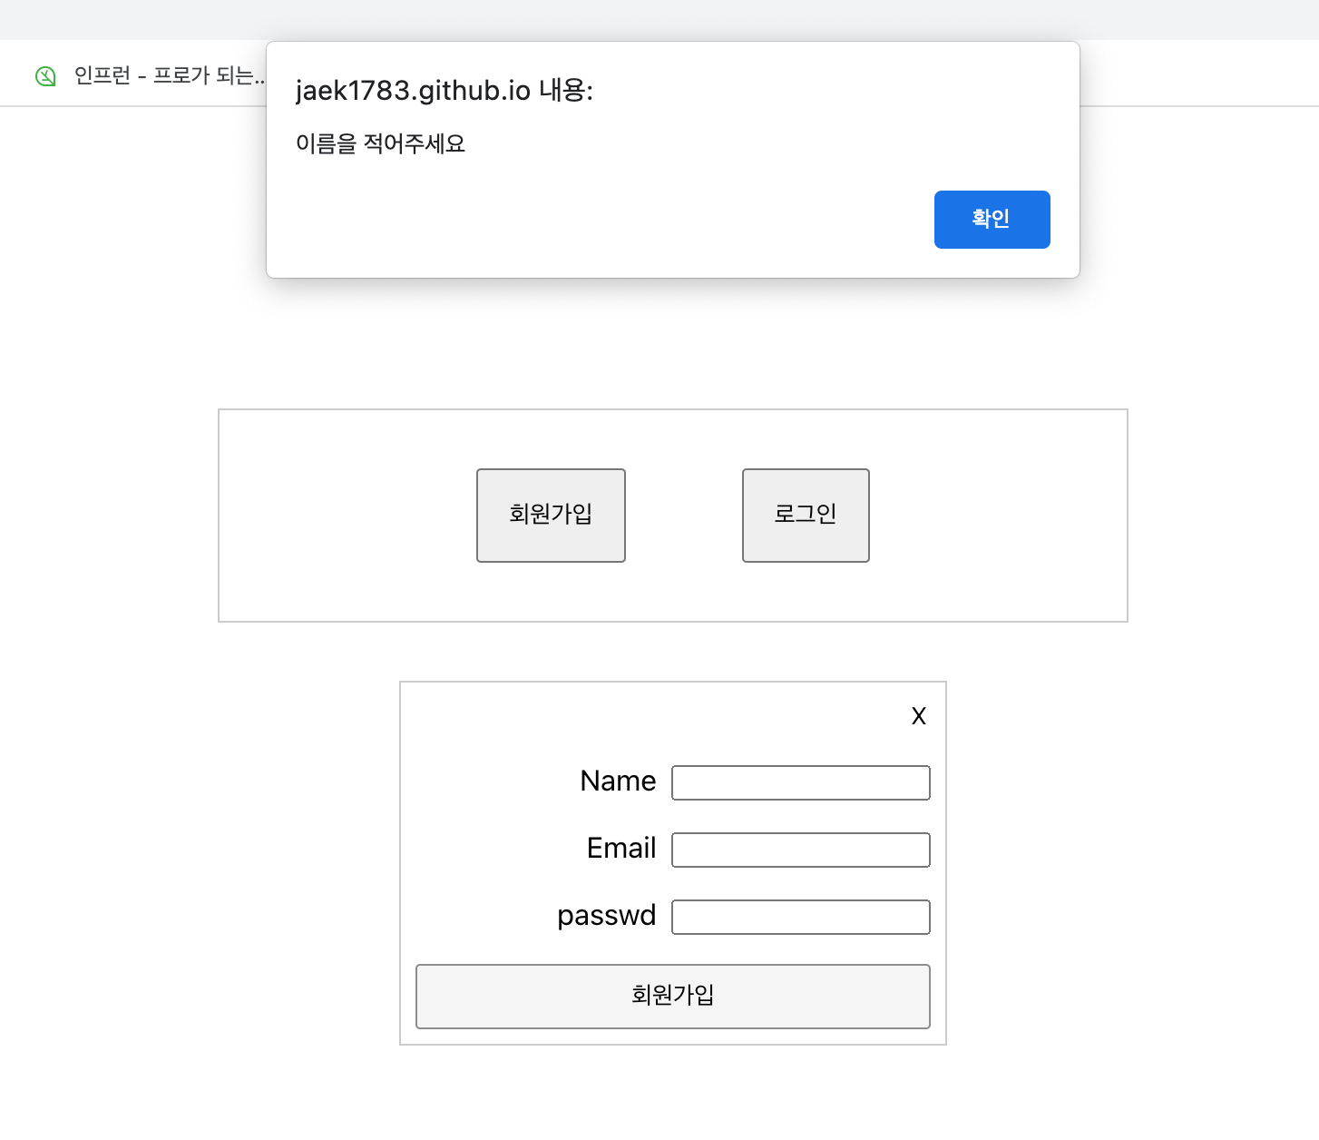This screenshot has width=1319, height=1140.
Task: Focus the passwd input field
Action: [x=799, y=917]
